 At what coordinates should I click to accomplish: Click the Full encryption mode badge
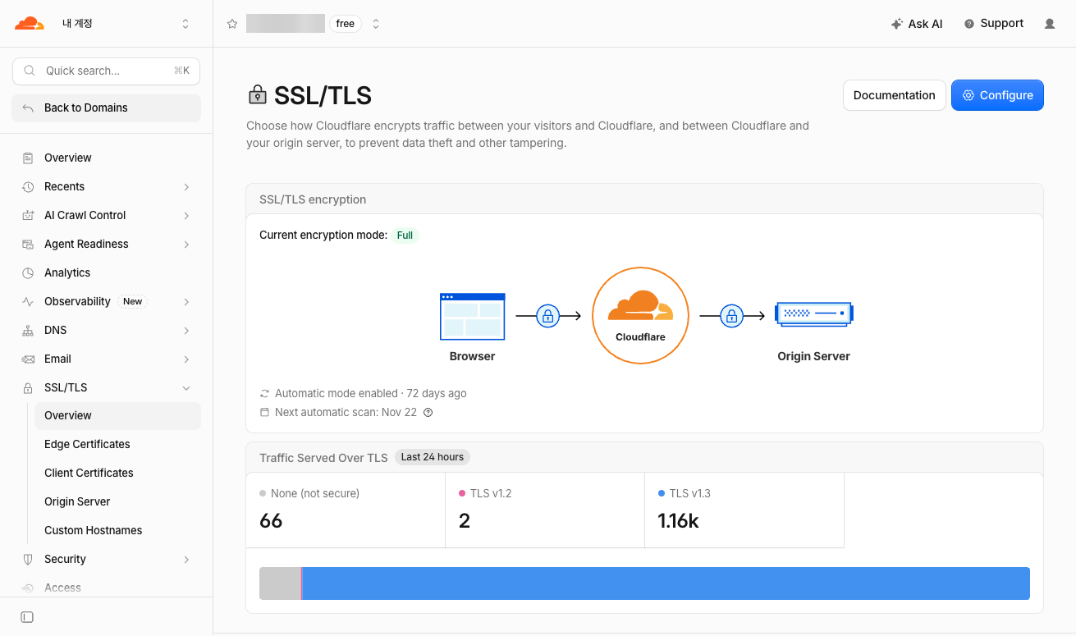405,235
